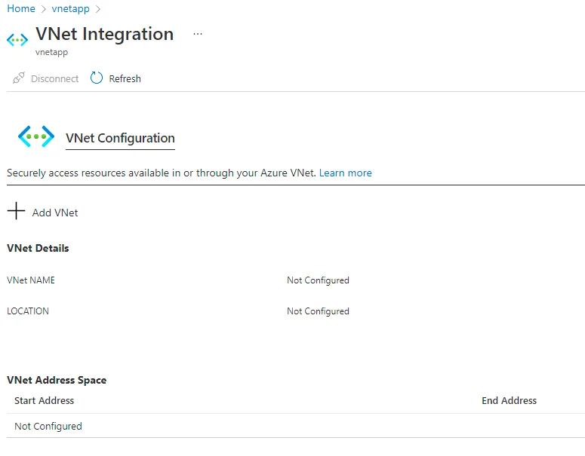Go to Home in the breadcrumb
The image size is (585, 456).
click(x=21, y=9)
